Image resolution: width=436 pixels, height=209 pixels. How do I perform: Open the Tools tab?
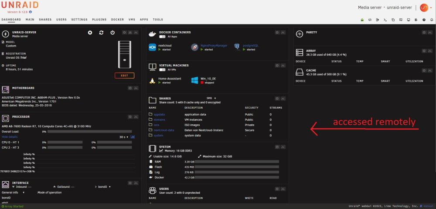pos(158,20)
